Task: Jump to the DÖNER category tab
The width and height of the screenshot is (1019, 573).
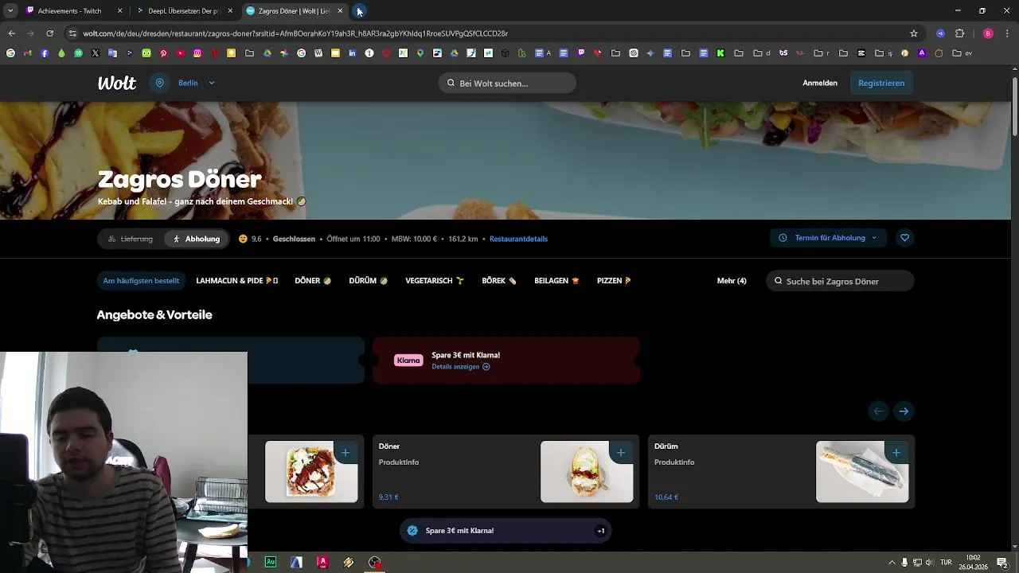Action: 313,281
